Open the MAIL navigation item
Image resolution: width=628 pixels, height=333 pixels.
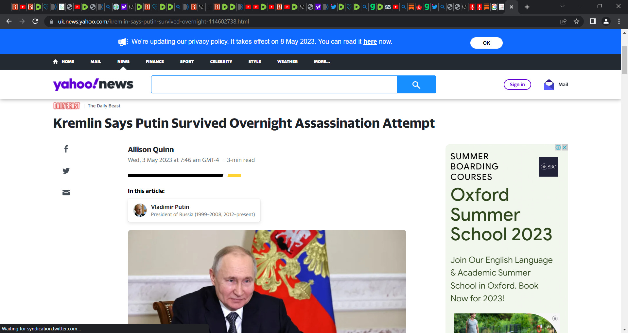(96, 62)
